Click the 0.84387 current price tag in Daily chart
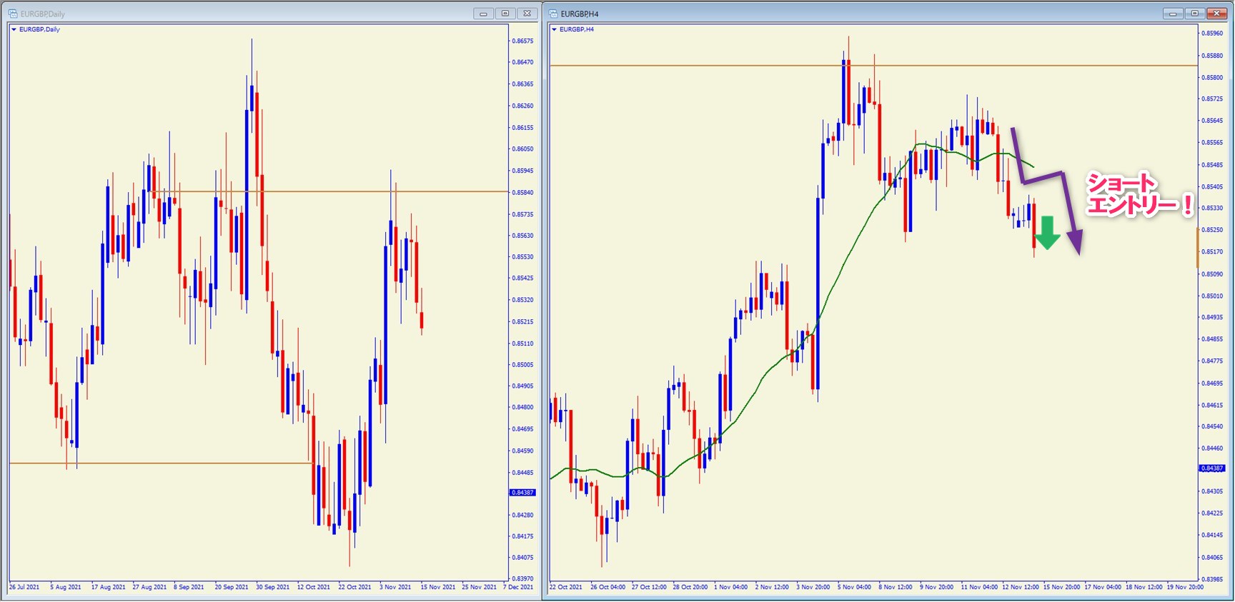The height and width of the screenshot is (602, 1235). [522, 493]
